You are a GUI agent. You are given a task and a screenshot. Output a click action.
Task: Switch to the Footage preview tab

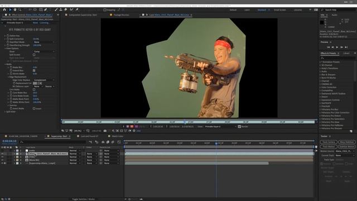(122, 15)
